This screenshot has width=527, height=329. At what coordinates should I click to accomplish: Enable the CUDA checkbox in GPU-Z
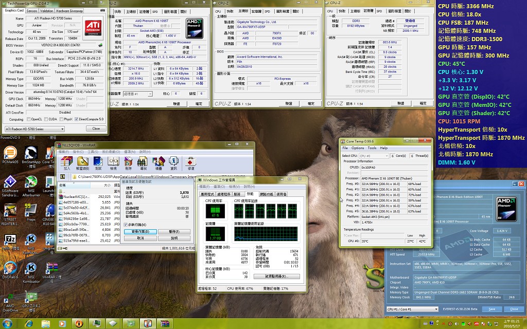pos(45,119)
